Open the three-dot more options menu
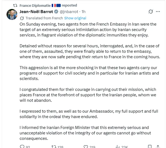 (x=158, y=11)
